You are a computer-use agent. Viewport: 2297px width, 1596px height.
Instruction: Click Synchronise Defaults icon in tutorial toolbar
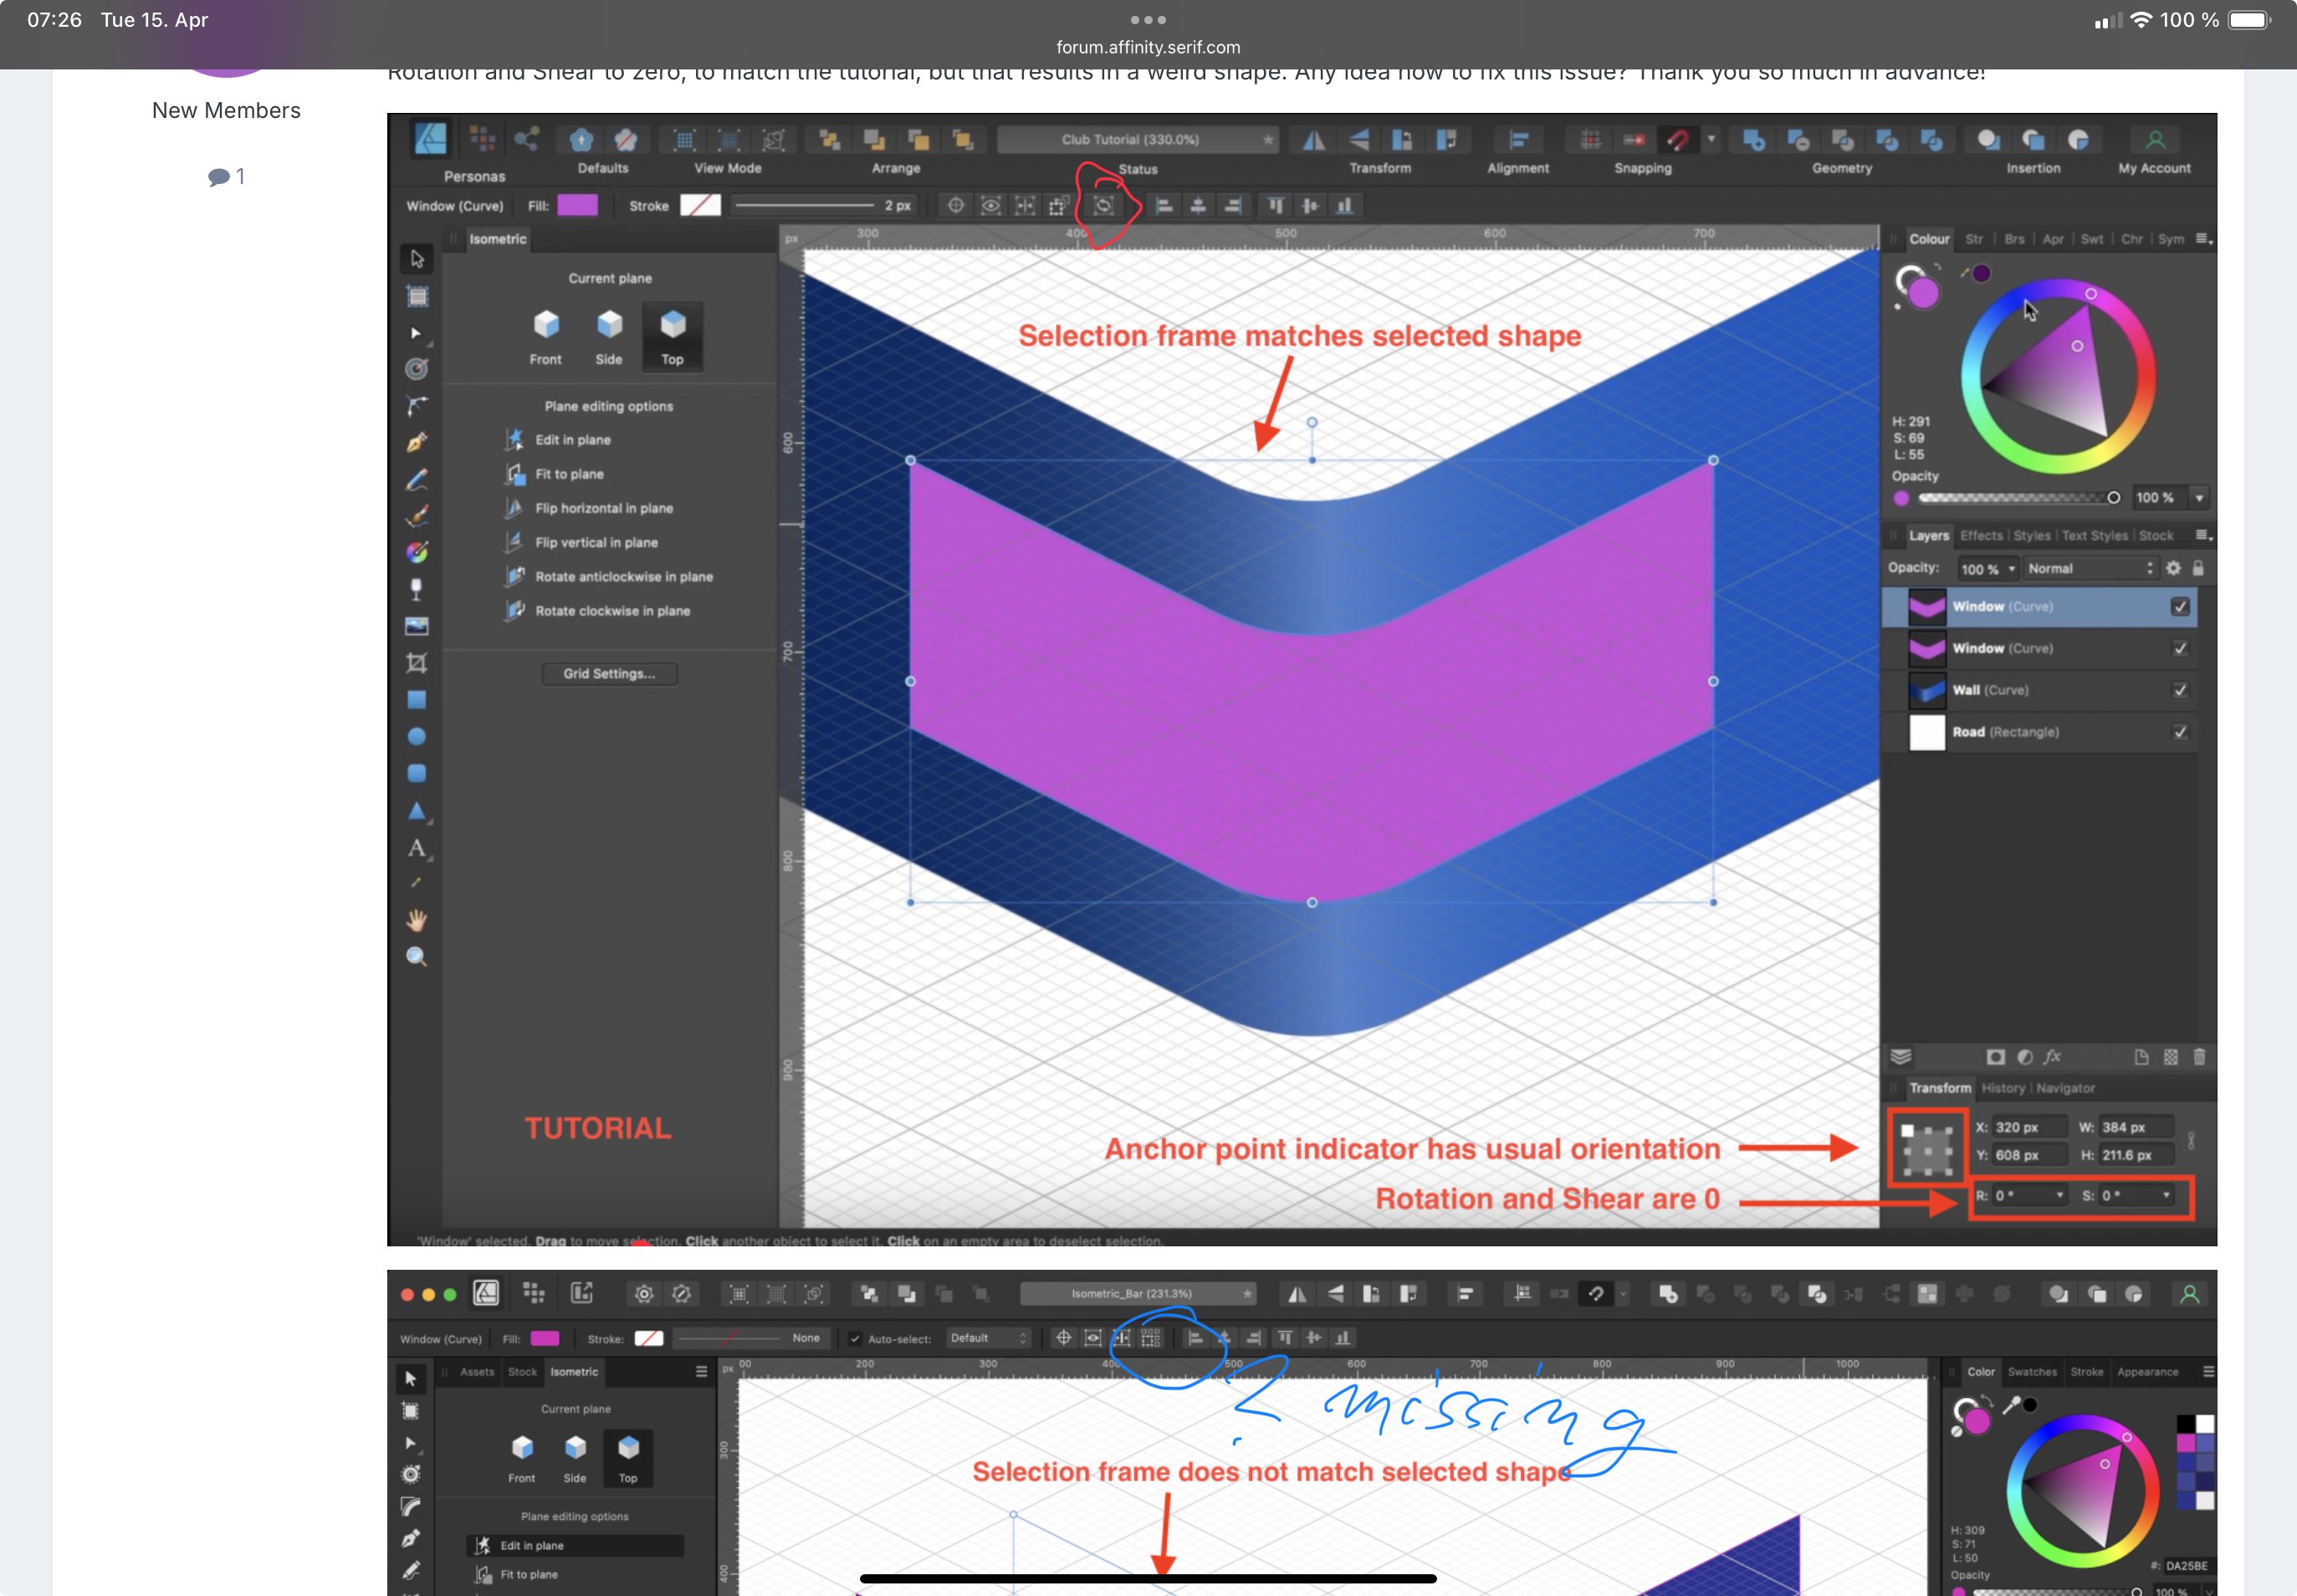tap(581, 140)
